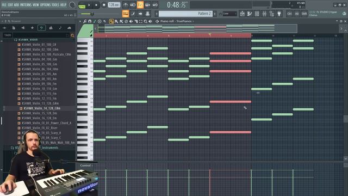Choose the Select marquee tool
Viewport: 348px width, 196px height.
tap(141, 21)
